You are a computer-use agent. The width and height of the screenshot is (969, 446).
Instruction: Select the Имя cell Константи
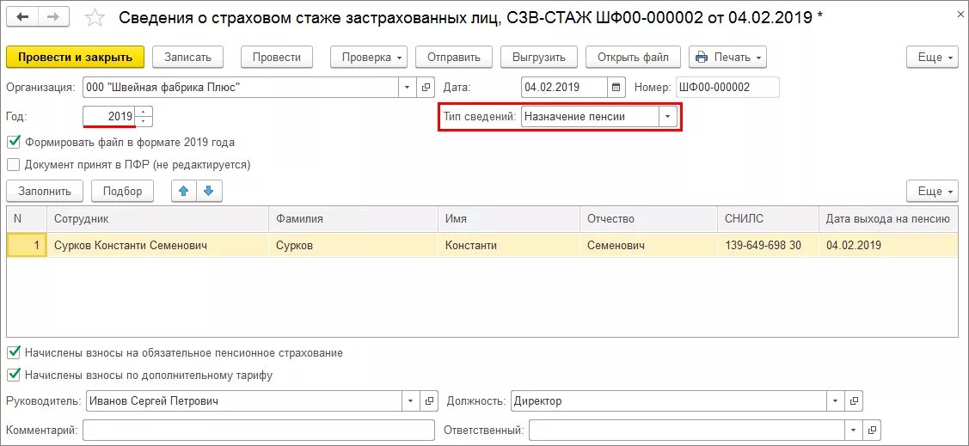coord(509,245)
